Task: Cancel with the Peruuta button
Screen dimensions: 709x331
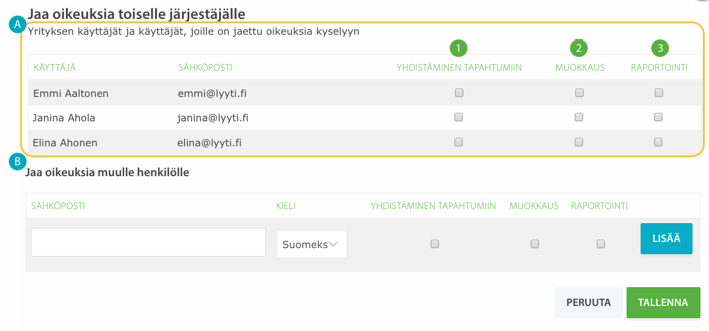Action: click(589, 302)
